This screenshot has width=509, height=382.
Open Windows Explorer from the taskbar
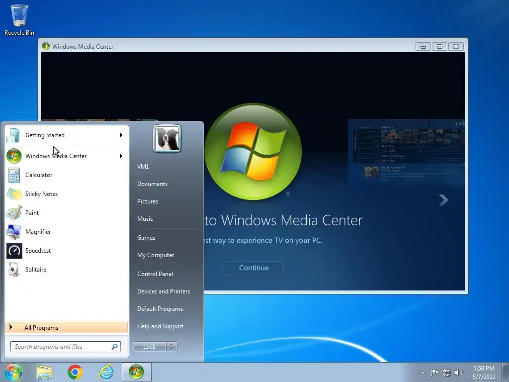44,372
